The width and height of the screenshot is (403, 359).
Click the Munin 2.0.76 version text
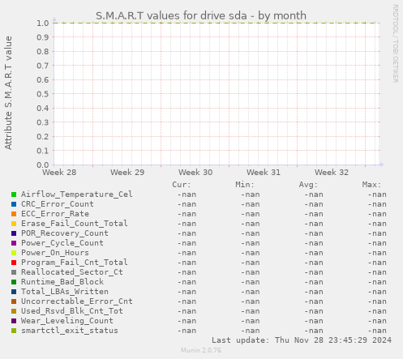pyautogui.click(x=201, y=350)
